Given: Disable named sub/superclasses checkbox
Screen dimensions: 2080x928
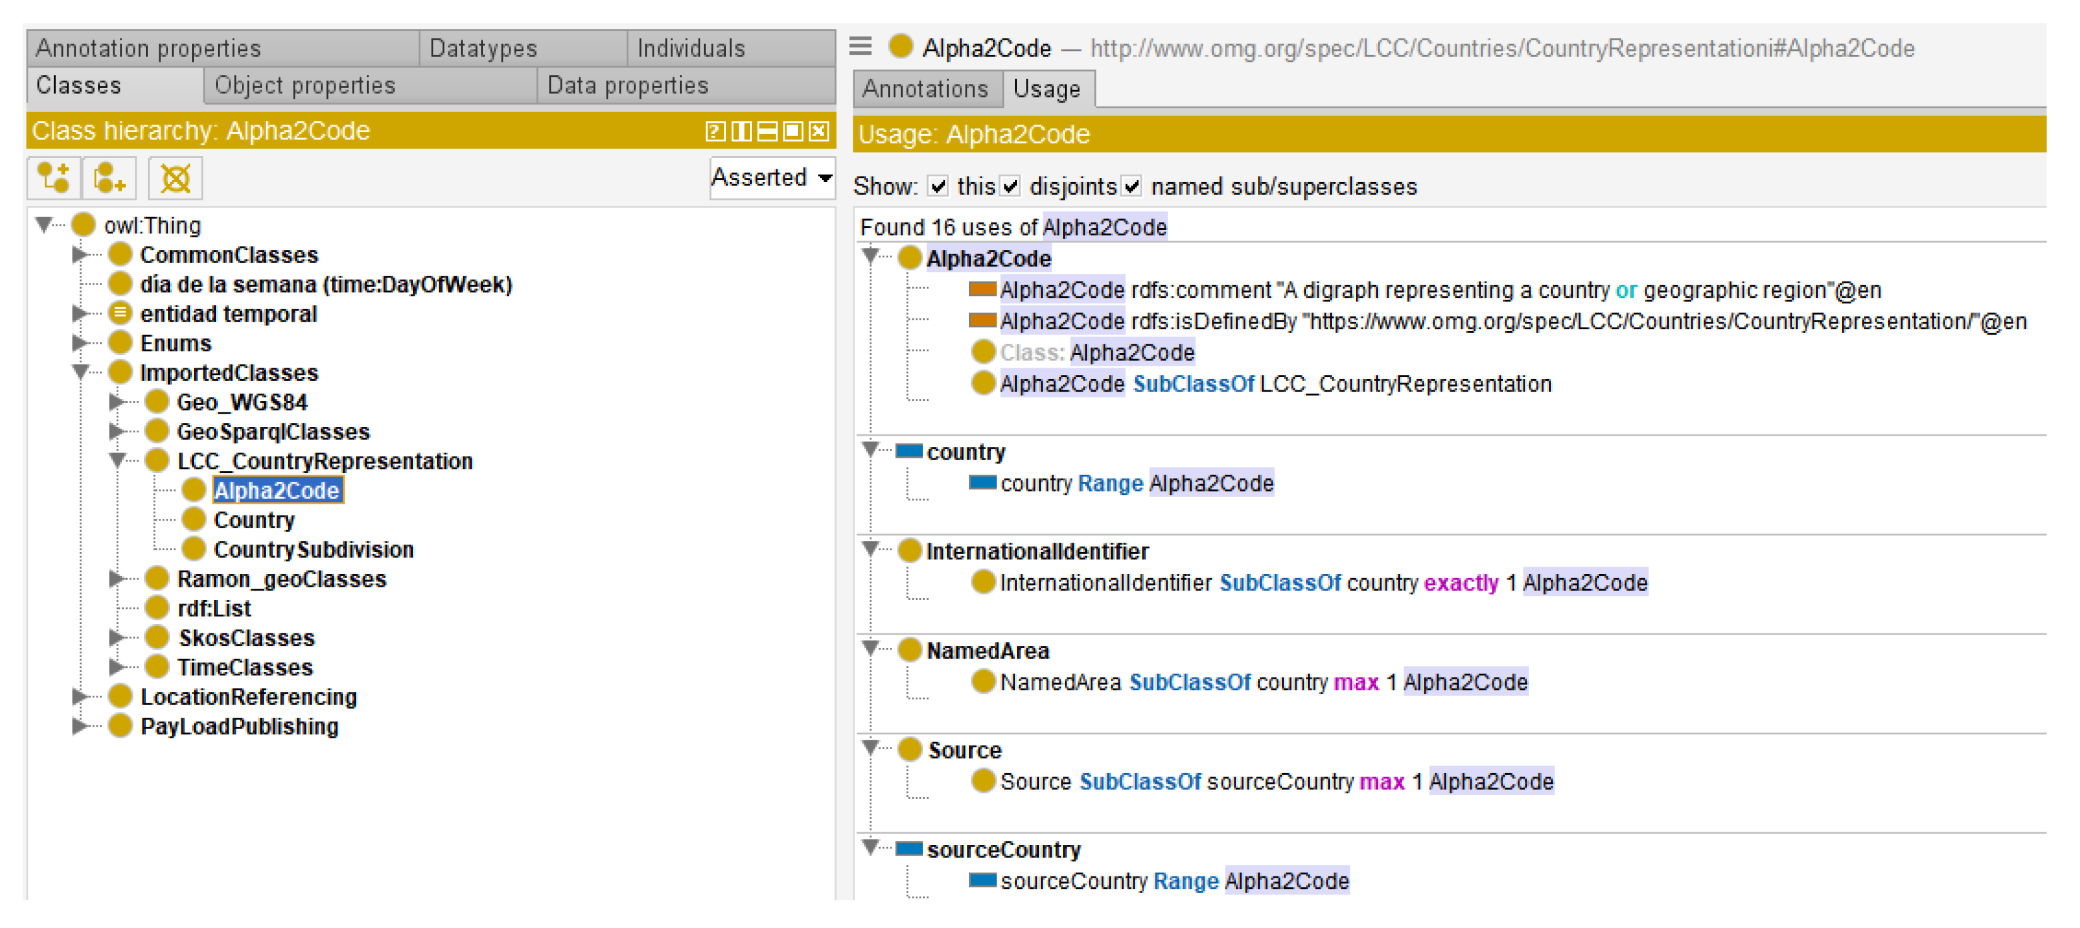Looking at the screenshot, I should (1132, 186).
